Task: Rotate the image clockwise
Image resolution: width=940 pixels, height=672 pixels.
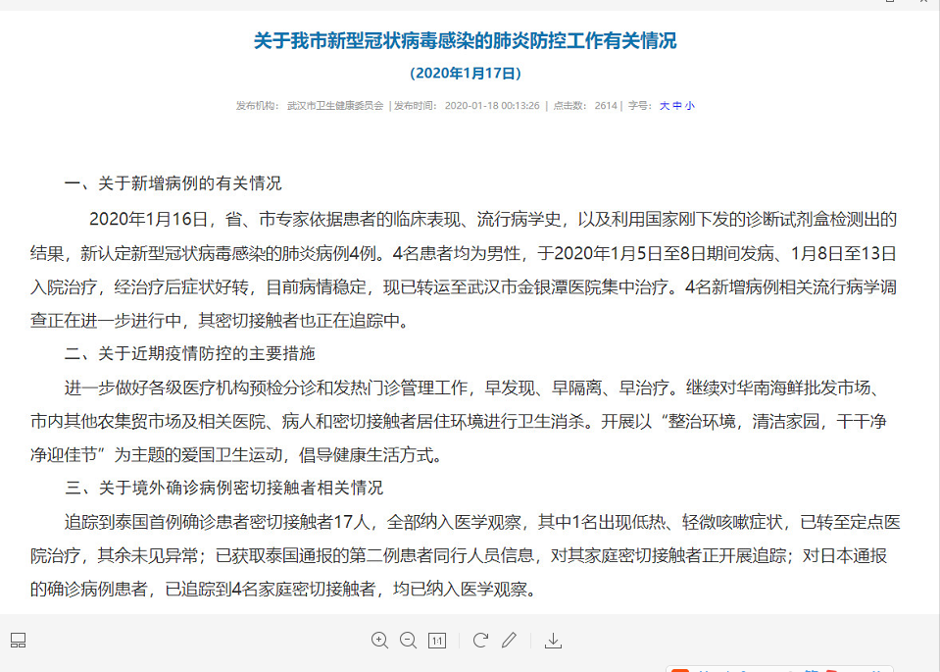Action: click(480, 641)
